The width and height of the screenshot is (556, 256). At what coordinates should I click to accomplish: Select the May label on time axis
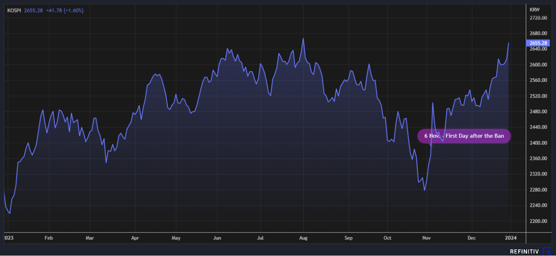tap(176, 238)
